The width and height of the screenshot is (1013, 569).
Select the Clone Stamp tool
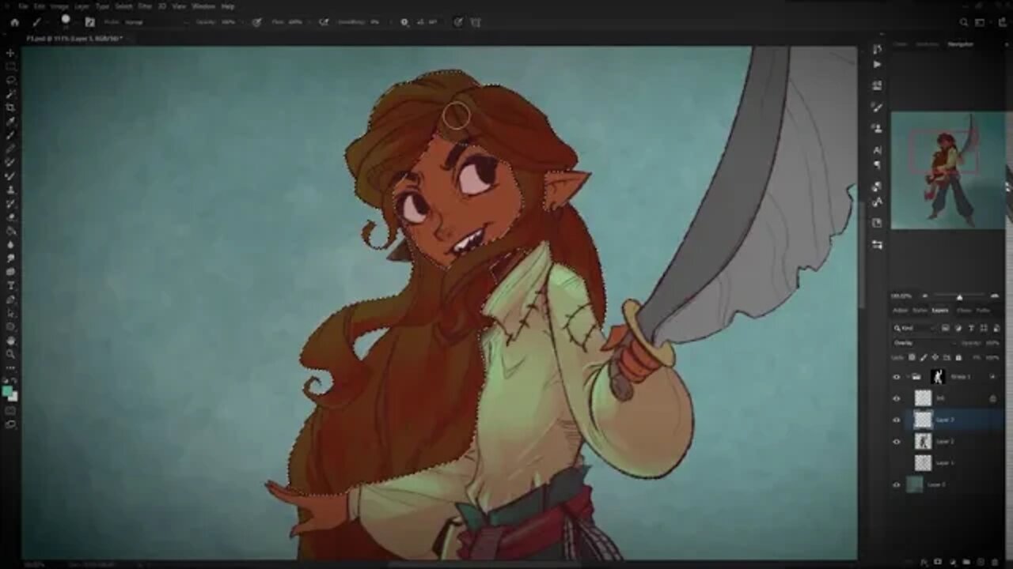click(x=10, y=189)
